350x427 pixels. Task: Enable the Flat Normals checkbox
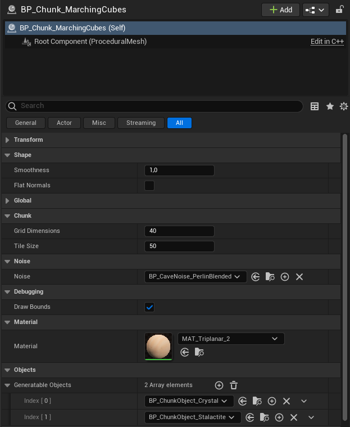(149, 186)
